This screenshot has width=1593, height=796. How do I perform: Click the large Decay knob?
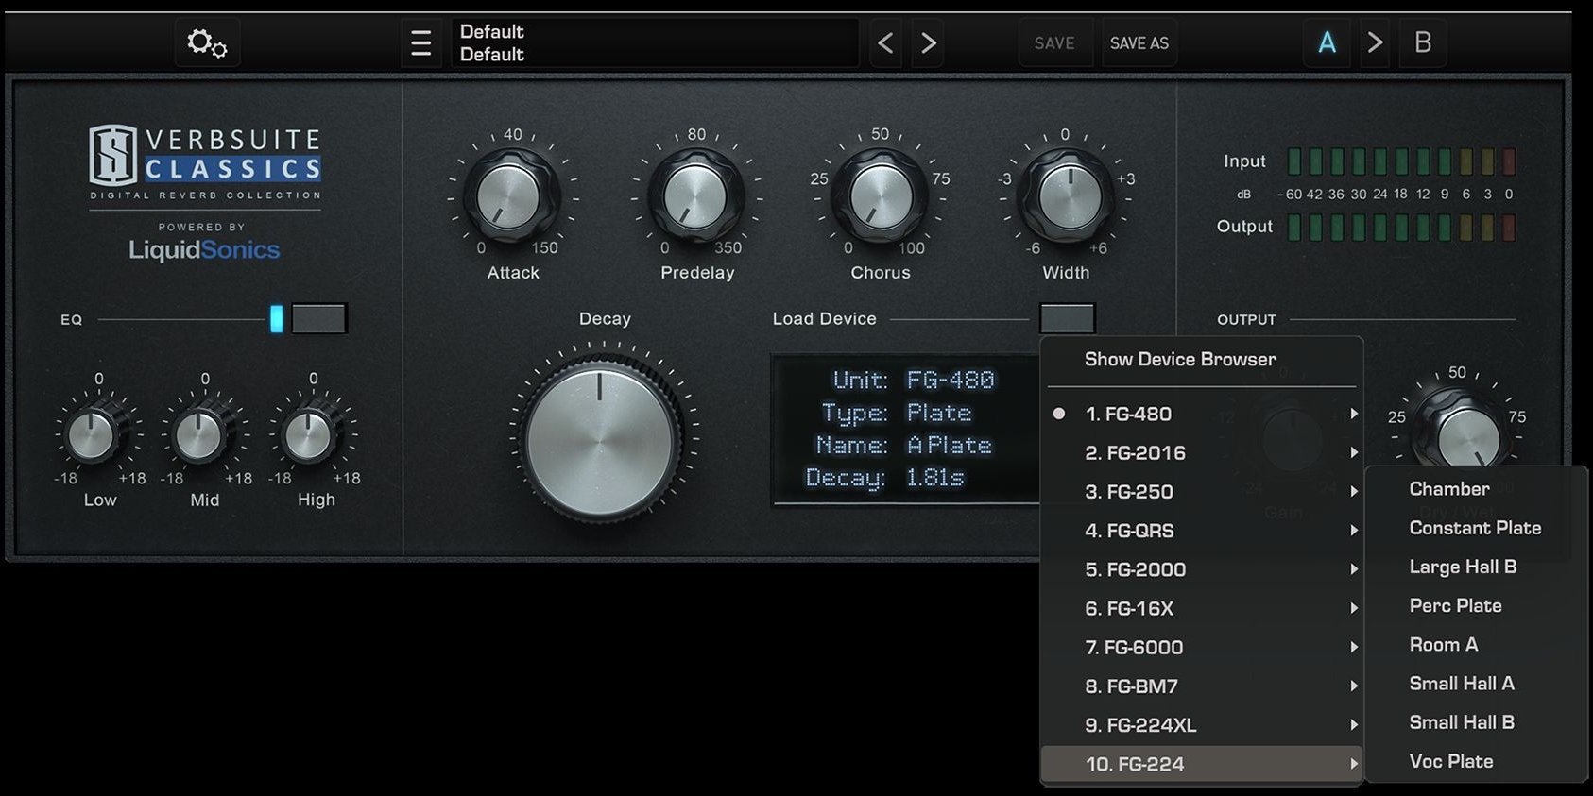[x=600, y=440]
